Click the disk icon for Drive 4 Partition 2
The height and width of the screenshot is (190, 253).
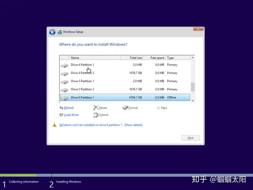pyautogui.click(x=65, y=74)
